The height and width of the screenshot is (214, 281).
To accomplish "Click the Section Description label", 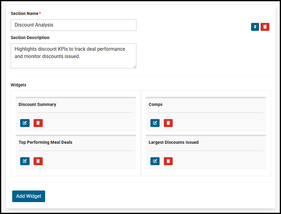I will 30,38.
